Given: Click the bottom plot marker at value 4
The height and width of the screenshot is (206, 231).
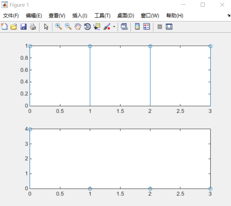Looking at the screenshot, I should (x=30, y=129).
